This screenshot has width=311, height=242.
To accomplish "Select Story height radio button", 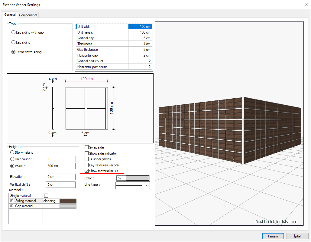I will [x=12, y=152].
